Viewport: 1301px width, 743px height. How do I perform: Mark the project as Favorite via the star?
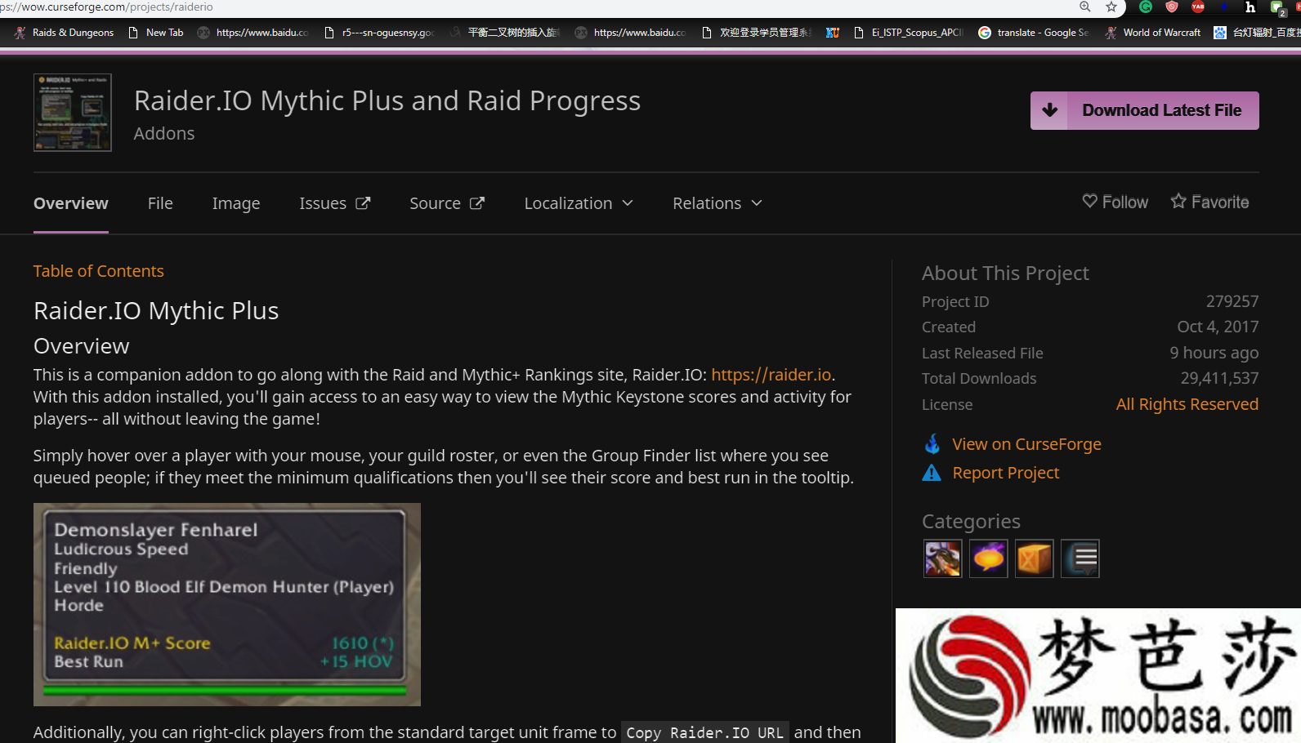tap(1209, 202)
